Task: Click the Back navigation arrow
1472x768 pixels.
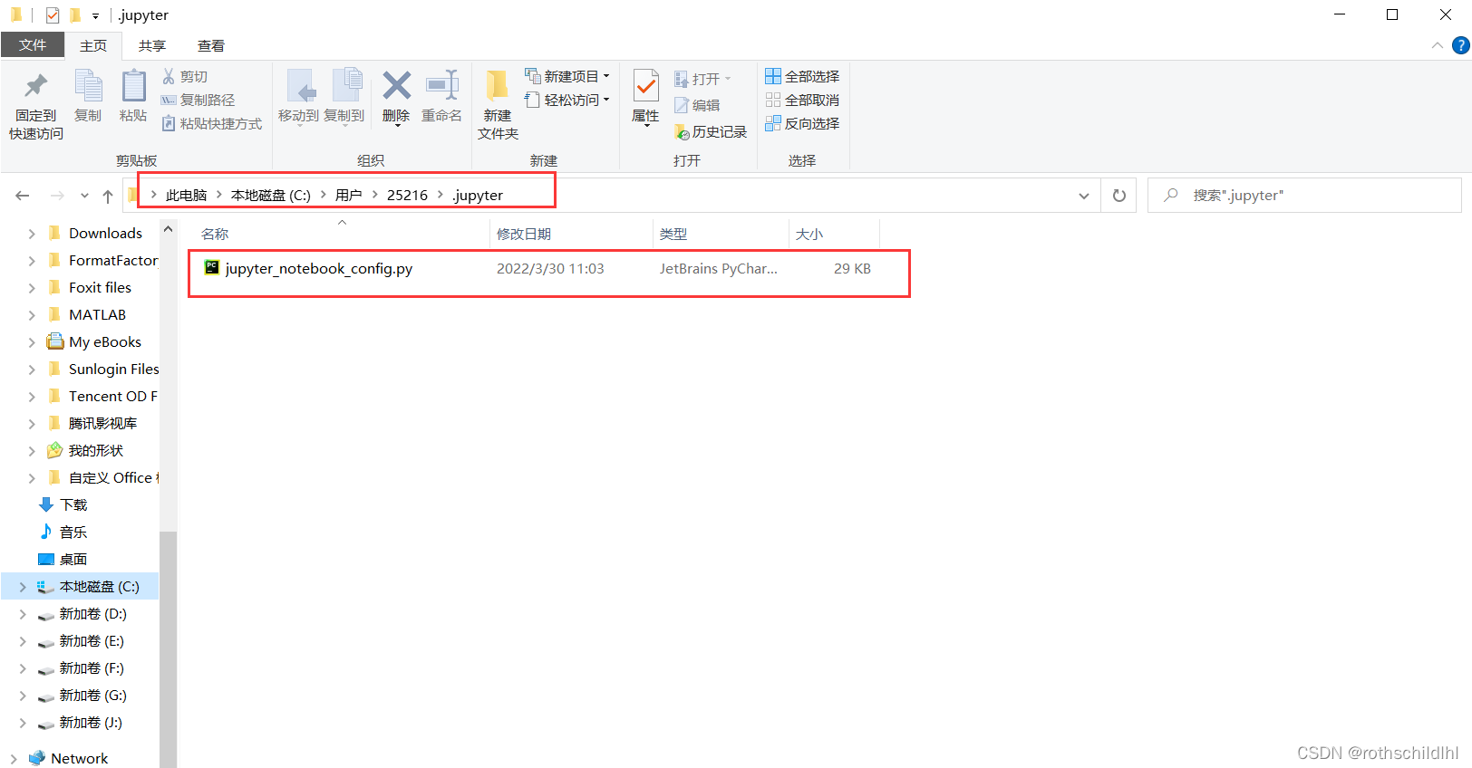Action: click(23, 196)
